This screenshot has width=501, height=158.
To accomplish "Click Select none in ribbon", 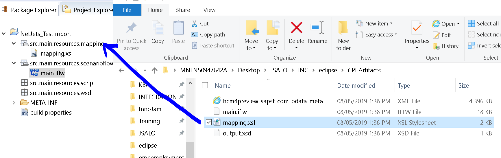I will [485, 34].
